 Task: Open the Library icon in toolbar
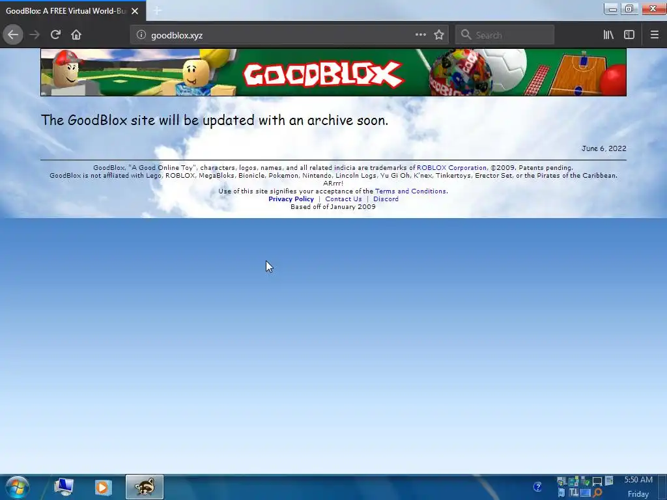(608, 35)
